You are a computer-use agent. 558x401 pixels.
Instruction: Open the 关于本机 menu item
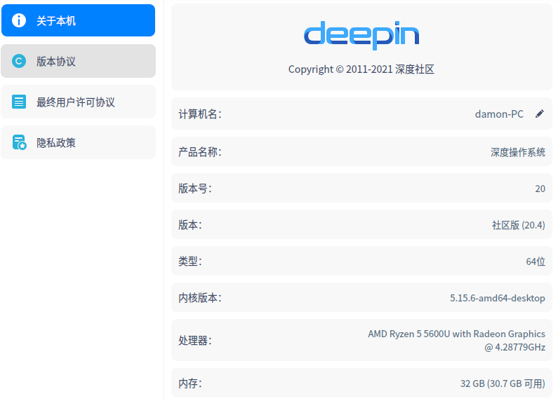(x=79, y=20)
